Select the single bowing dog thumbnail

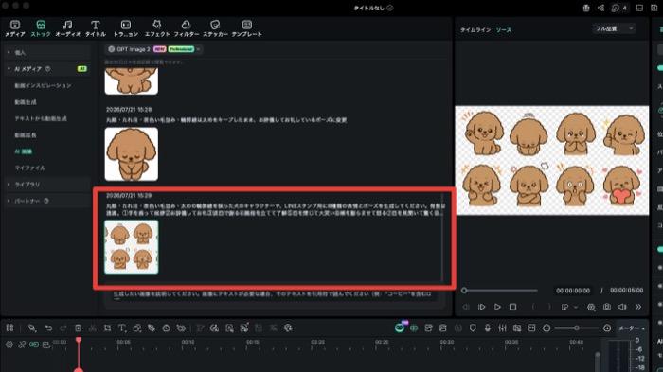pos(132,154)
